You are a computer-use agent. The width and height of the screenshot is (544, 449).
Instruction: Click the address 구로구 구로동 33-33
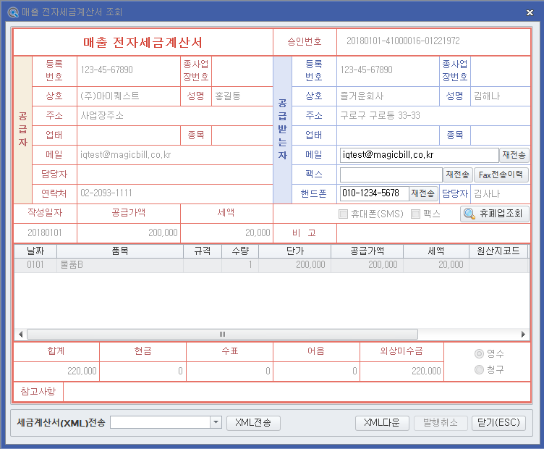[x=380, y=116]
